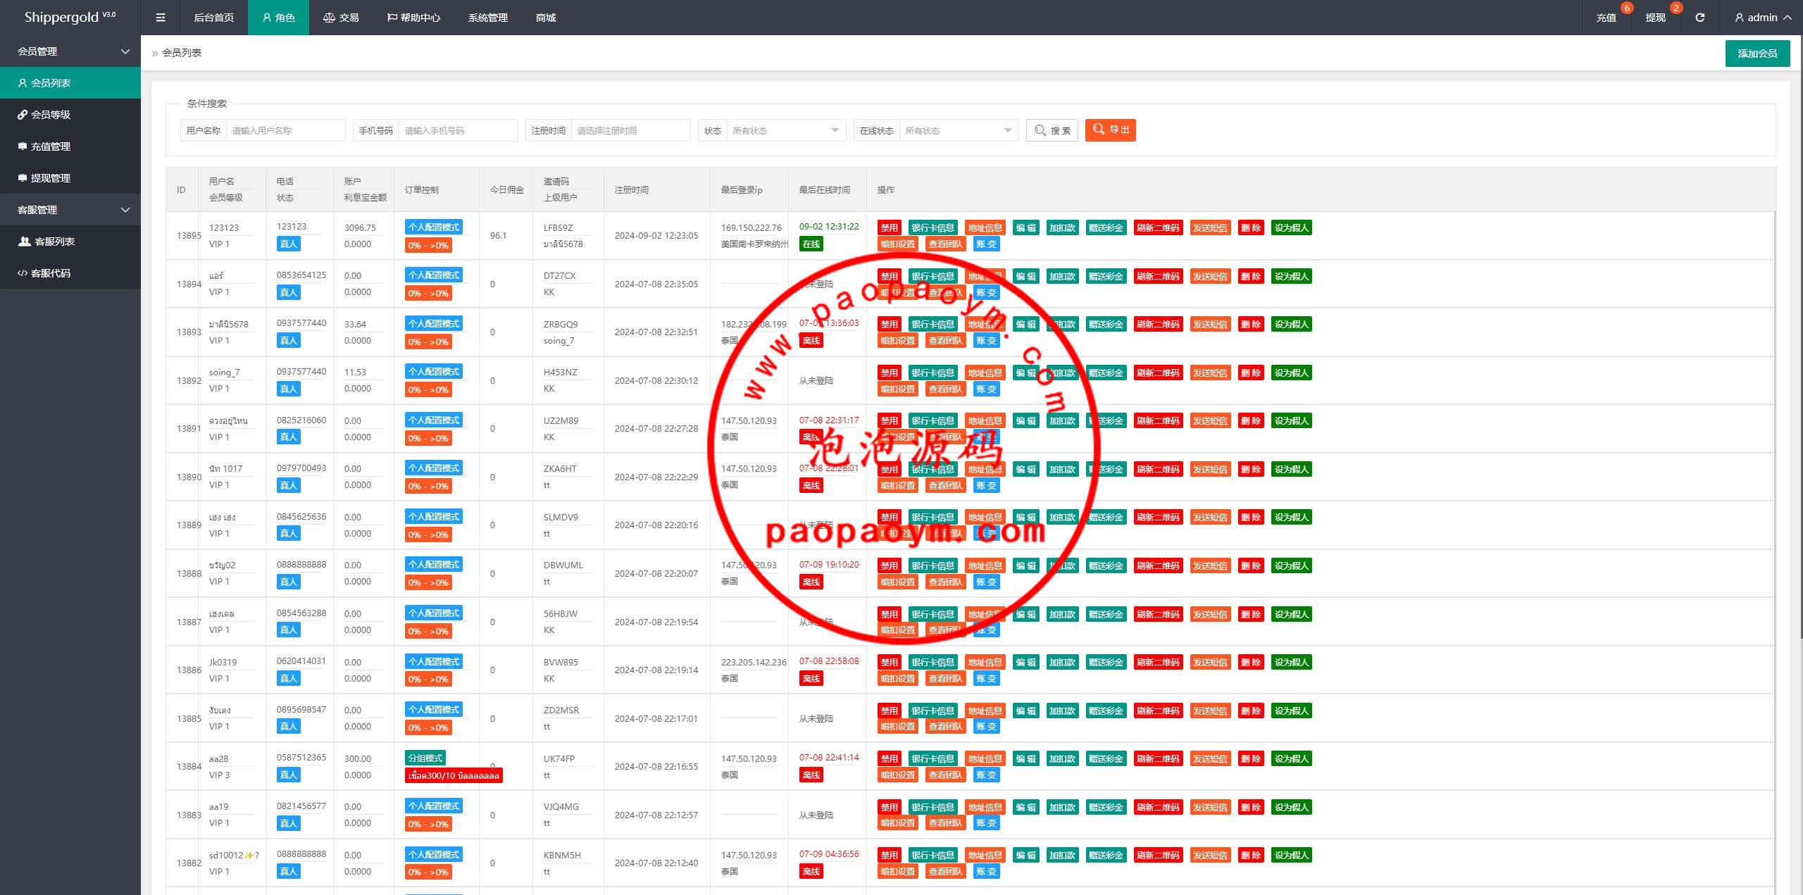
Task: Click the Shippergold logo
Action: (70, 17)
